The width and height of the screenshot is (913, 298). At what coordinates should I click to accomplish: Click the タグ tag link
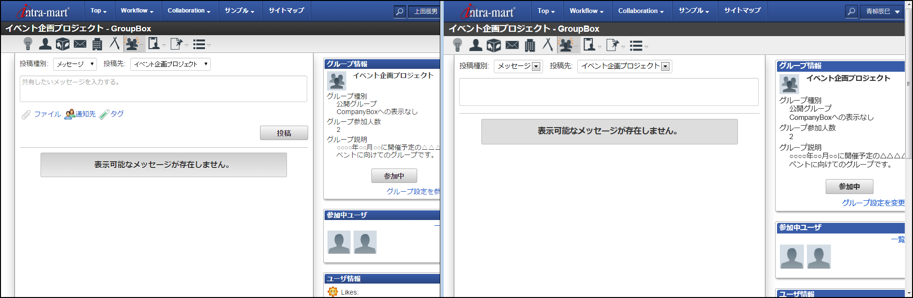(x=117, y=114)
